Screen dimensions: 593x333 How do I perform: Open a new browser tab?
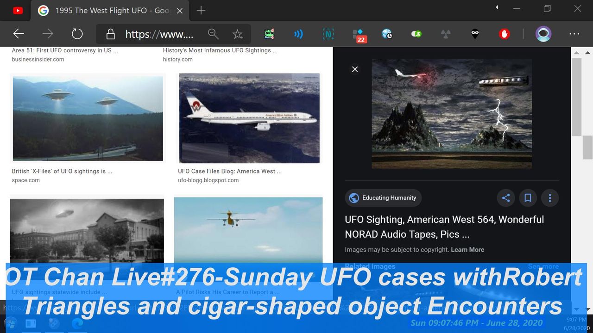(x=201, y=10)
